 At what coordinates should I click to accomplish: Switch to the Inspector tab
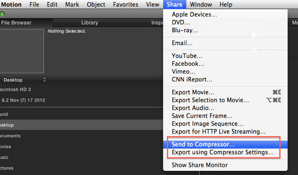coord(145,23)
